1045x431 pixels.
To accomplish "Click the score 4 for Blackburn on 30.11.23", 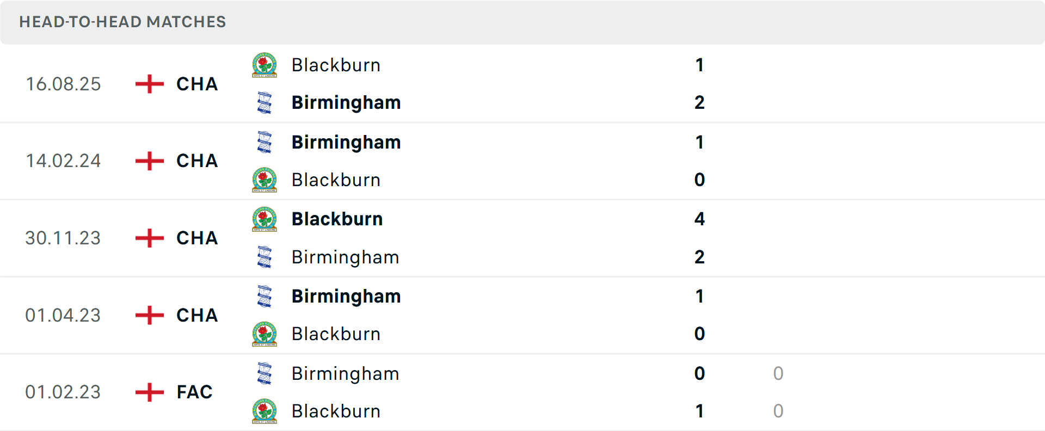I will [699, 219].
